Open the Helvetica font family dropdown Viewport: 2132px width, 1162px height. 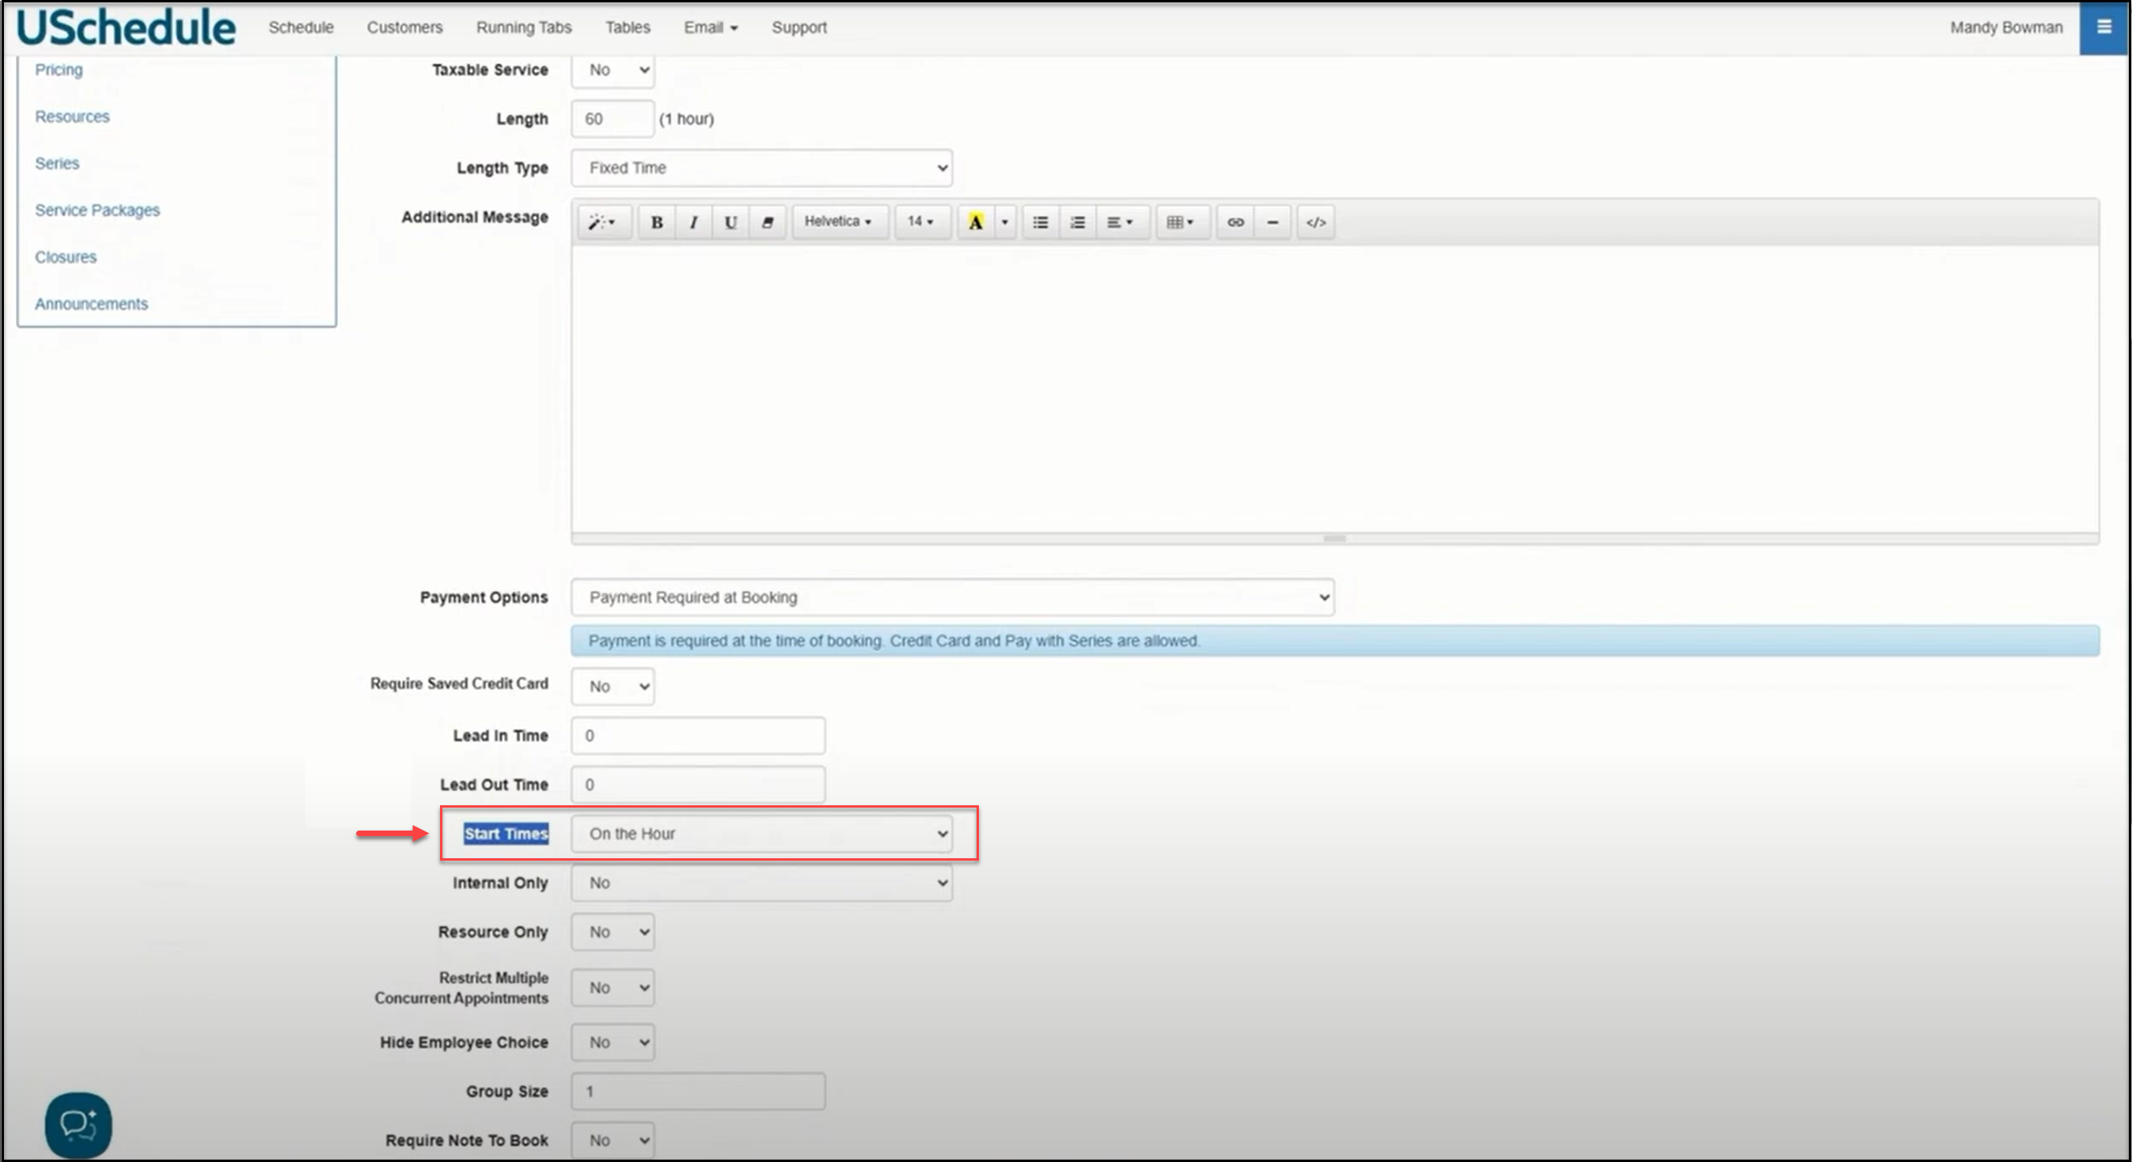click(838, 221)
